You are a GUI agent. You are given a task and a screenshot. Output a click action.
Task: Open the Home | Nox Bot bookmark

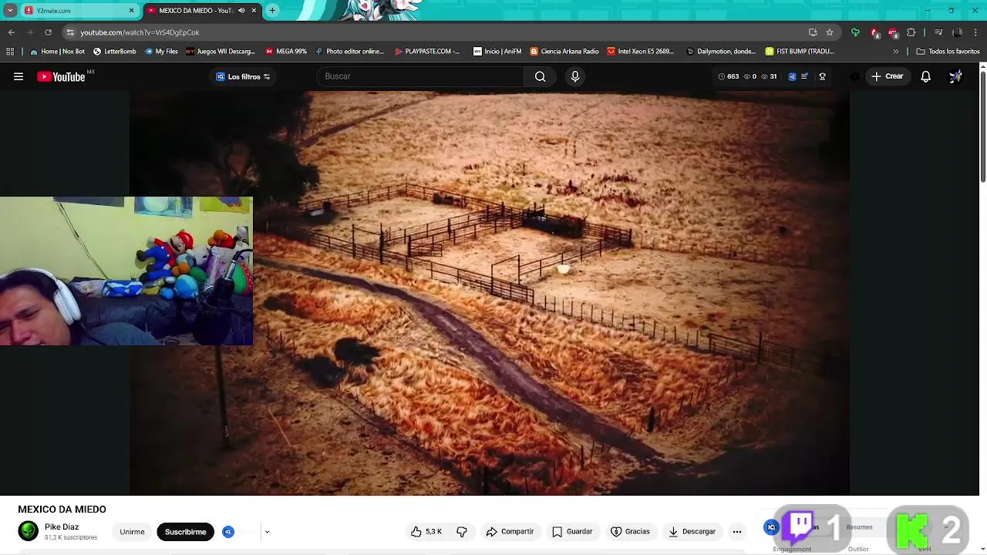[x=57, y=52]
